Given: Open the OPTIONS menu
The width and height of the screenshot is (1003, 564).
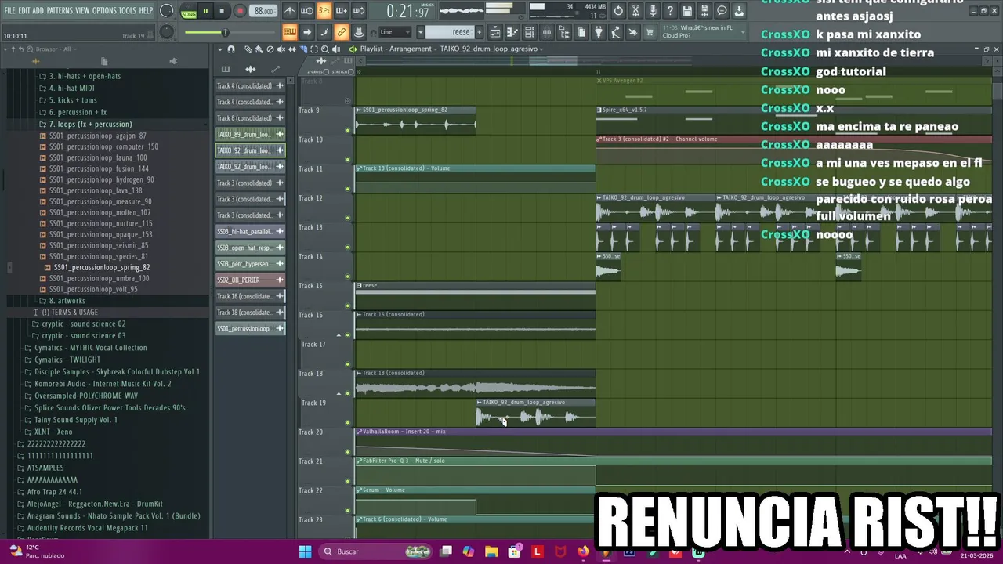Looking at the screenshot, I should 104,10.
